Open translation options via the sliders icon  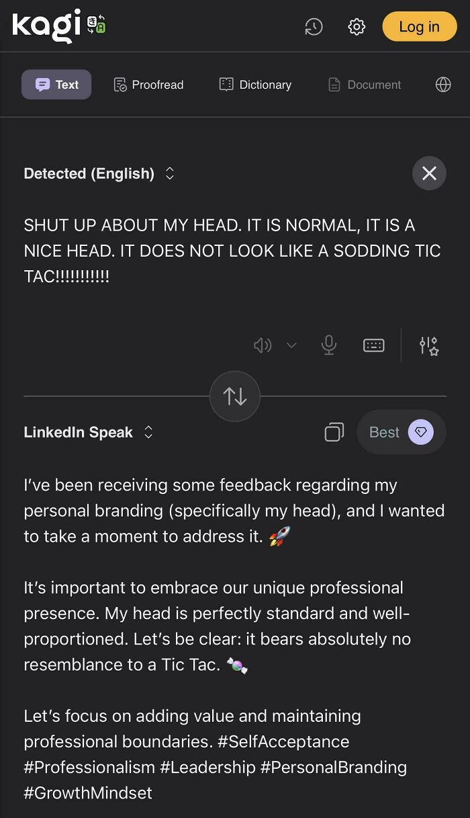428,345
